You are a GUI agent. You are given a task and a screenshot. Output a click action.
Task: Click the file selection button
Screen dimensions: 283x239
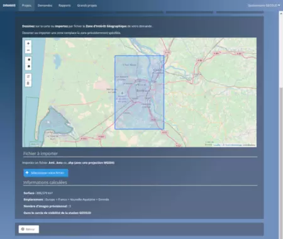[x=46, y=173]
